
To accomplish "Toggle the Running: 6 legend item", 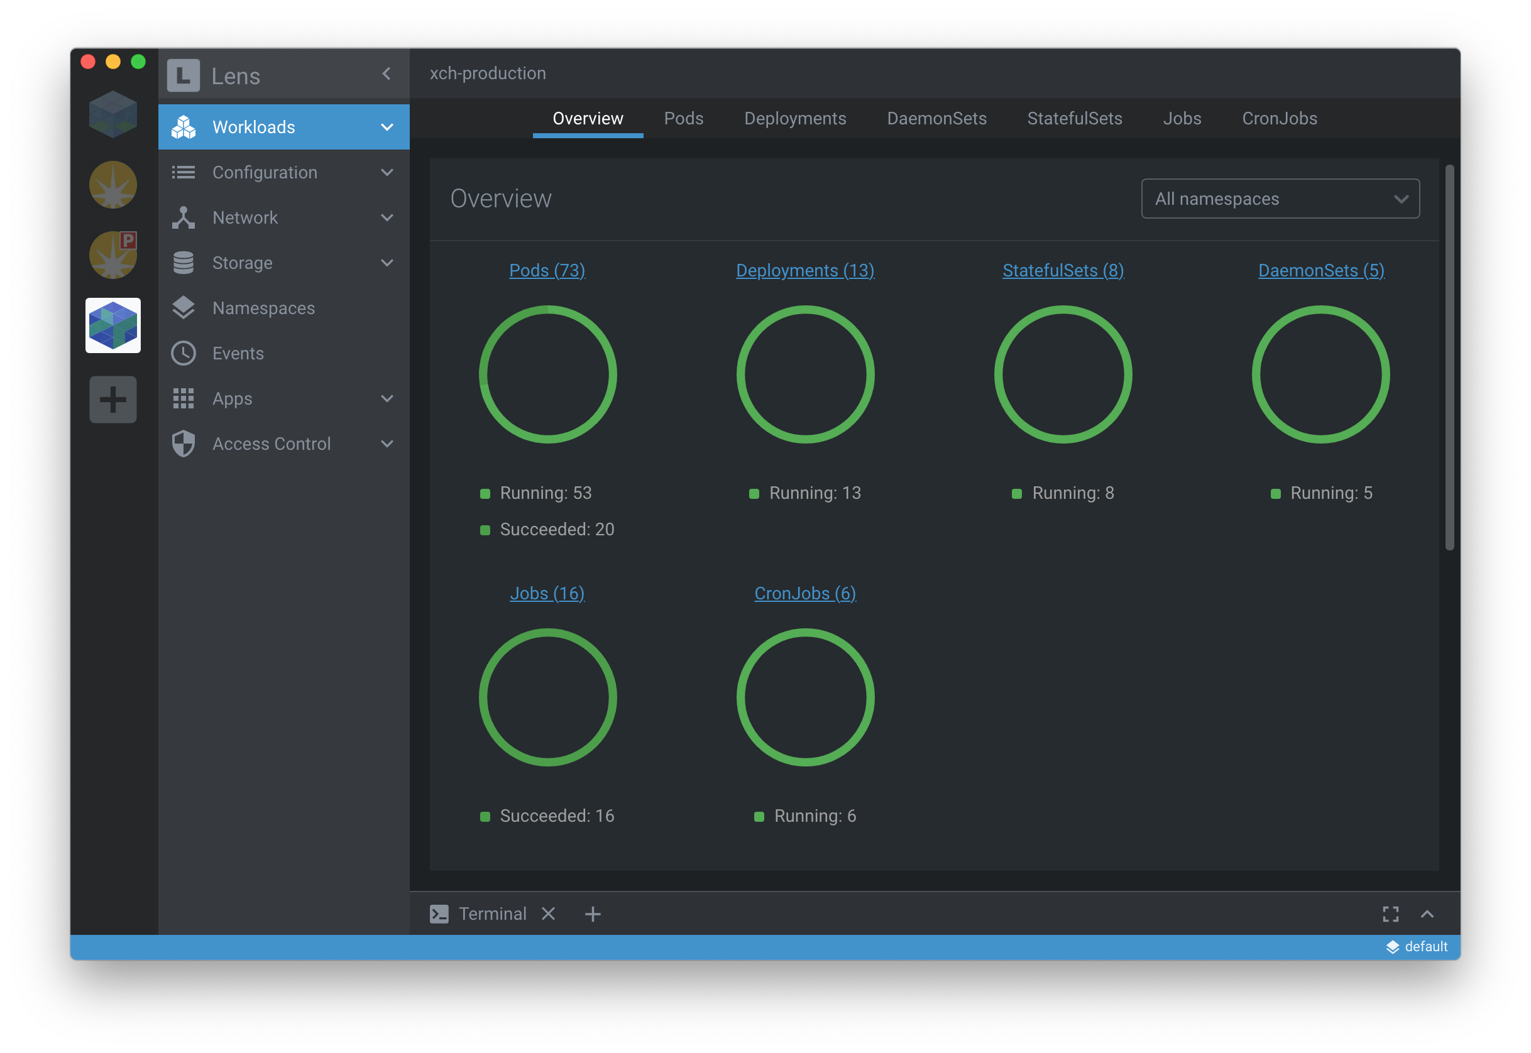I will [805, 816].
